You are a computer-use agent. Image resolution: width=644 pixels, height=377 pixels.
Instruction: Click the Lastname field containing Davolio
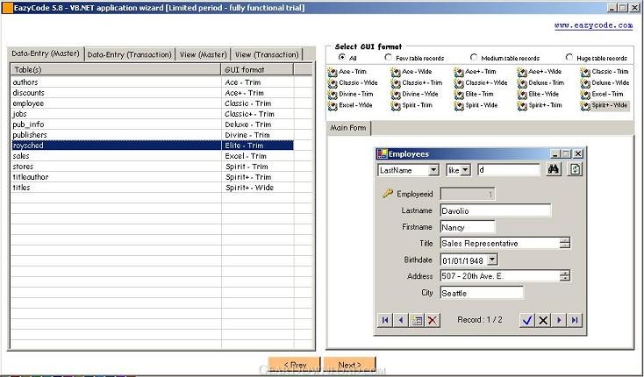pos(496,211)
